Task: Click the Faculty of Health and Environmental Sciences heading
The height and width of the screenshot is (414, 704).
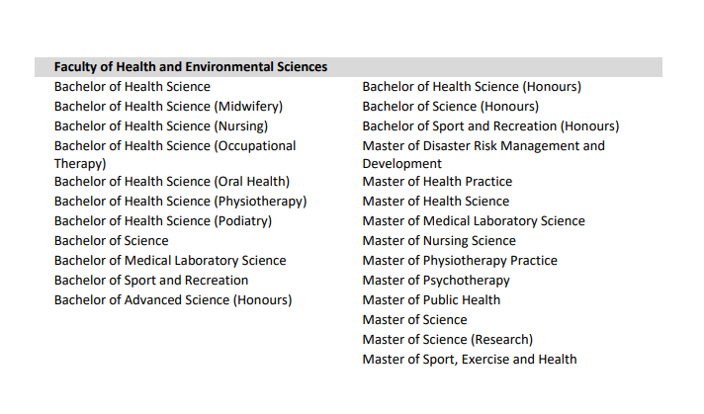Action: tap(190, 67)
